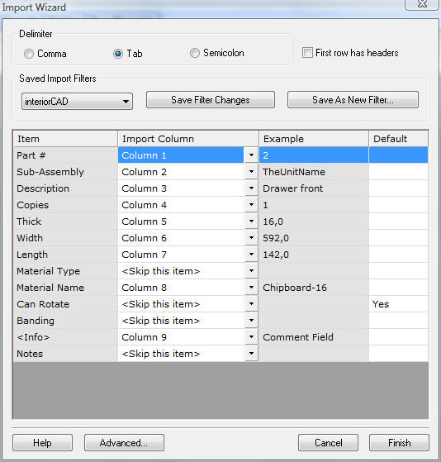Image resolution: width=441 pixels, height=462 pixels.
Task: Click the 16,0 example value
Action: (314, 221)
